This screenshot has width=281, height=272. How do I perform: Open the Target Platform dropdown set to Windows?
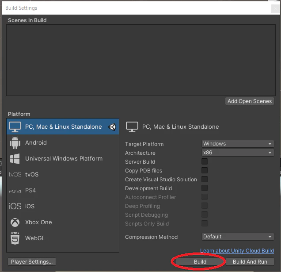238,144
